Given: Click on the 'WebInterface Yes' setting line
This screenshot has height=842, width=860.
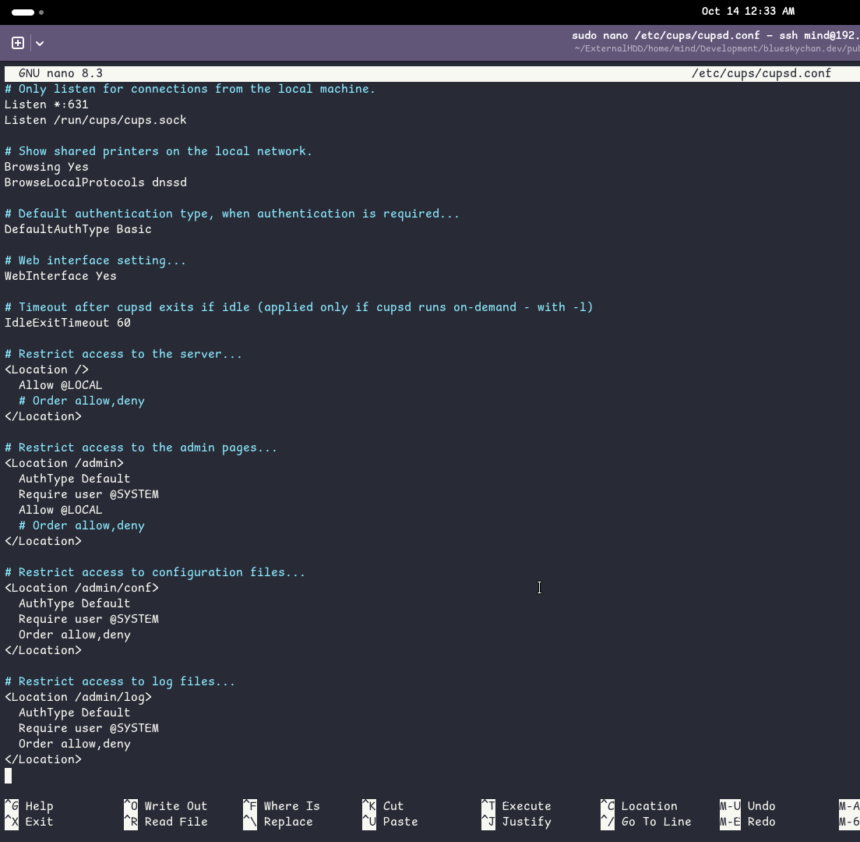Looking at the screenshot, I should [61, 276].
